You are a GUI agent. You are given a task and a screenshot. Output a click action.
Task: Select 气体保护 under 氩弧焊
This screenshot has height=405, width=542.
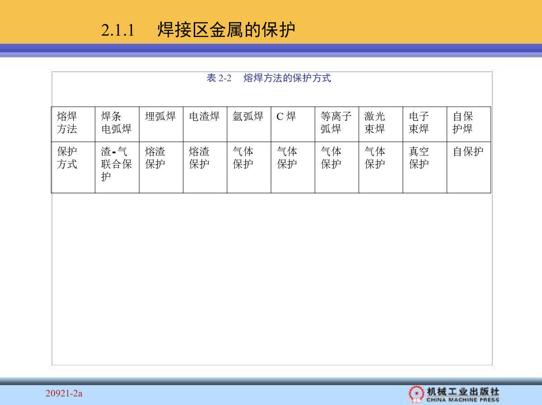click(249, 167)
